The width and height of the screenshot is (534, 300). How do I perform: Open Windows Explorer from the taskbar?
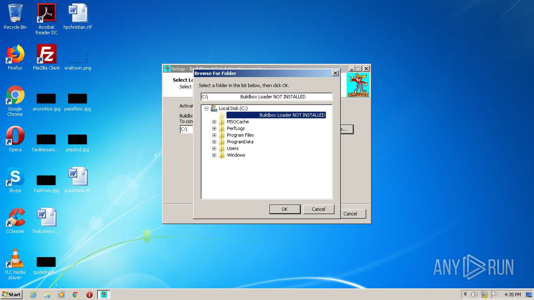(x=47, y=295)
